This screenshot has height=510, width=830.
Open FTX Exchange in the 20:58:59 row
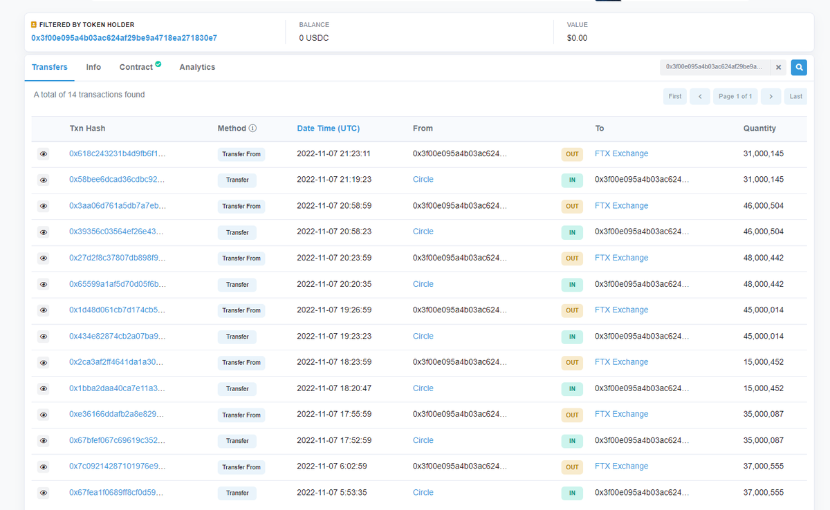click(621, 206)
